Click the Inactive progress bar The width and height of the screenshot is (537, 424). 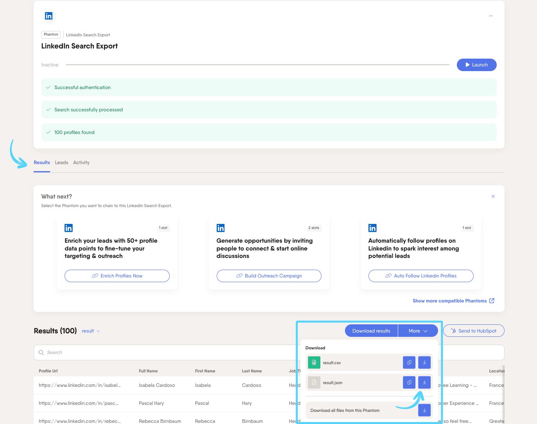(x=258, y=65)
